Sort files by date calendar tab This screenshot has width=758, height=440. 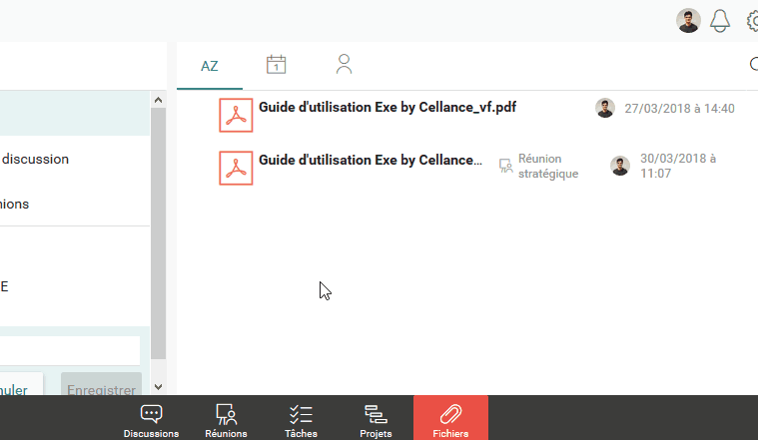tap(277, 66)
